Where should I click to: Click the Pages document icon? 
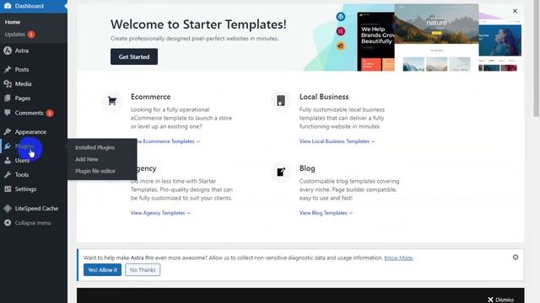click(8, 98)
